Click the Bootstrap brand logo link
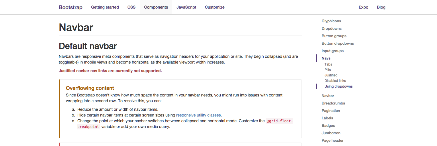Image resolution: width=437 pixels, height=146 pixels. 70,7
